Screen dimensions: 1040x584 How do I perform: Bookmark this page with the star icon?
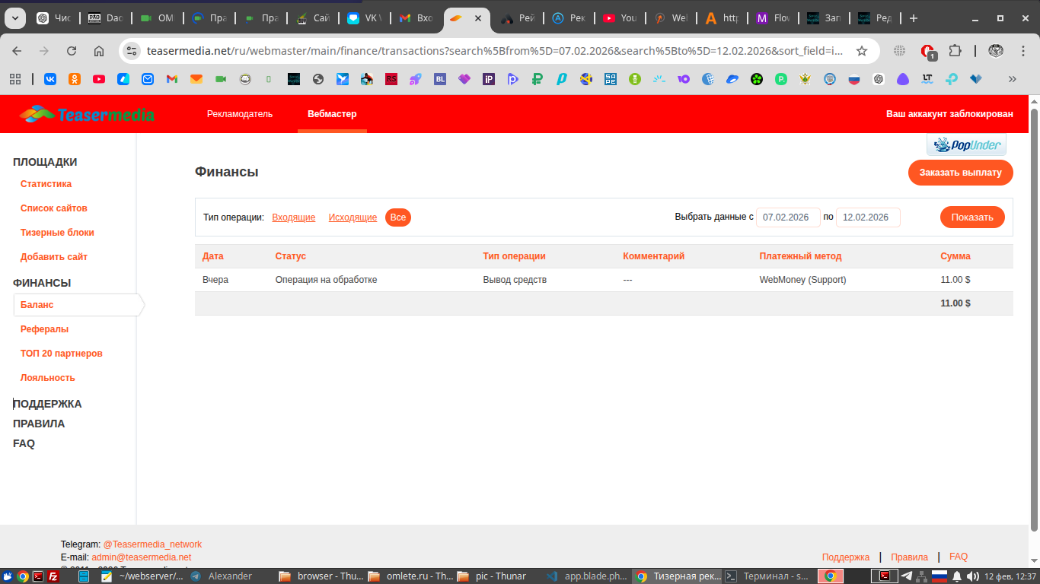pos(862,51)
